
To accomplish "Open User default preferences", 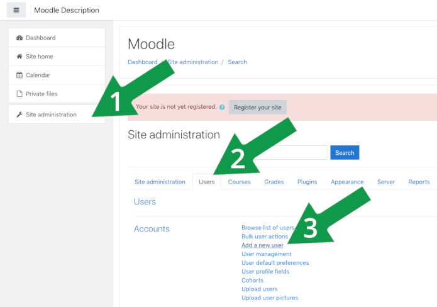I will click(275, 263).
